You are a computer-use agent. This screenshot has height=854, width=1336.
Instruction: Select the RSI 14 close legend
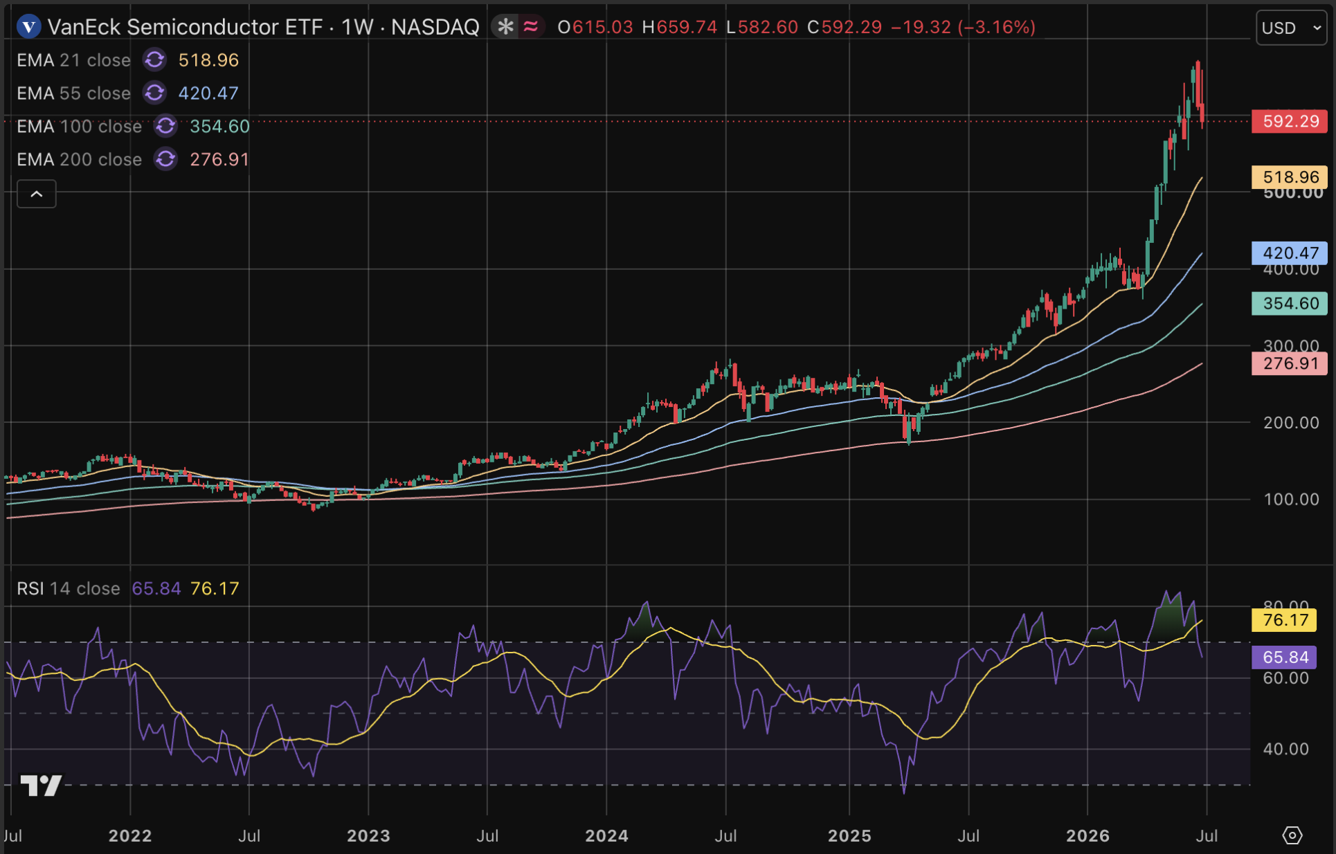point(69,588)
